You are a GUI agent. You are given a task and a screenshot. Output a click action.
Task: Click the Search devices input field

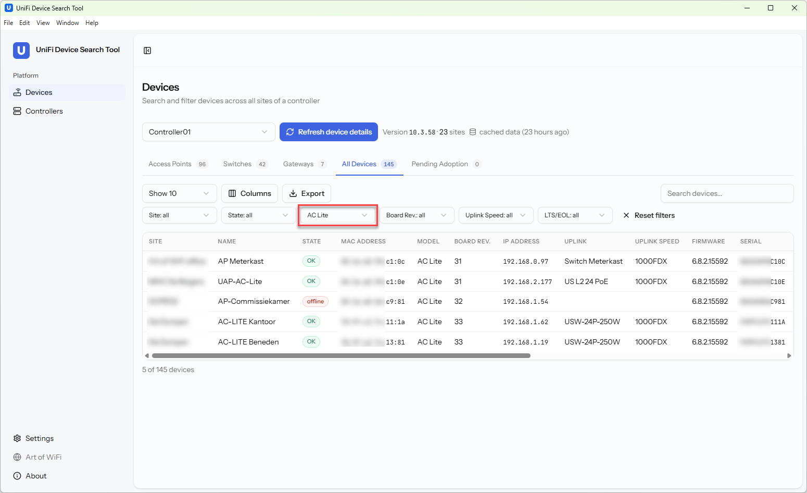click(x=727, y=193)
